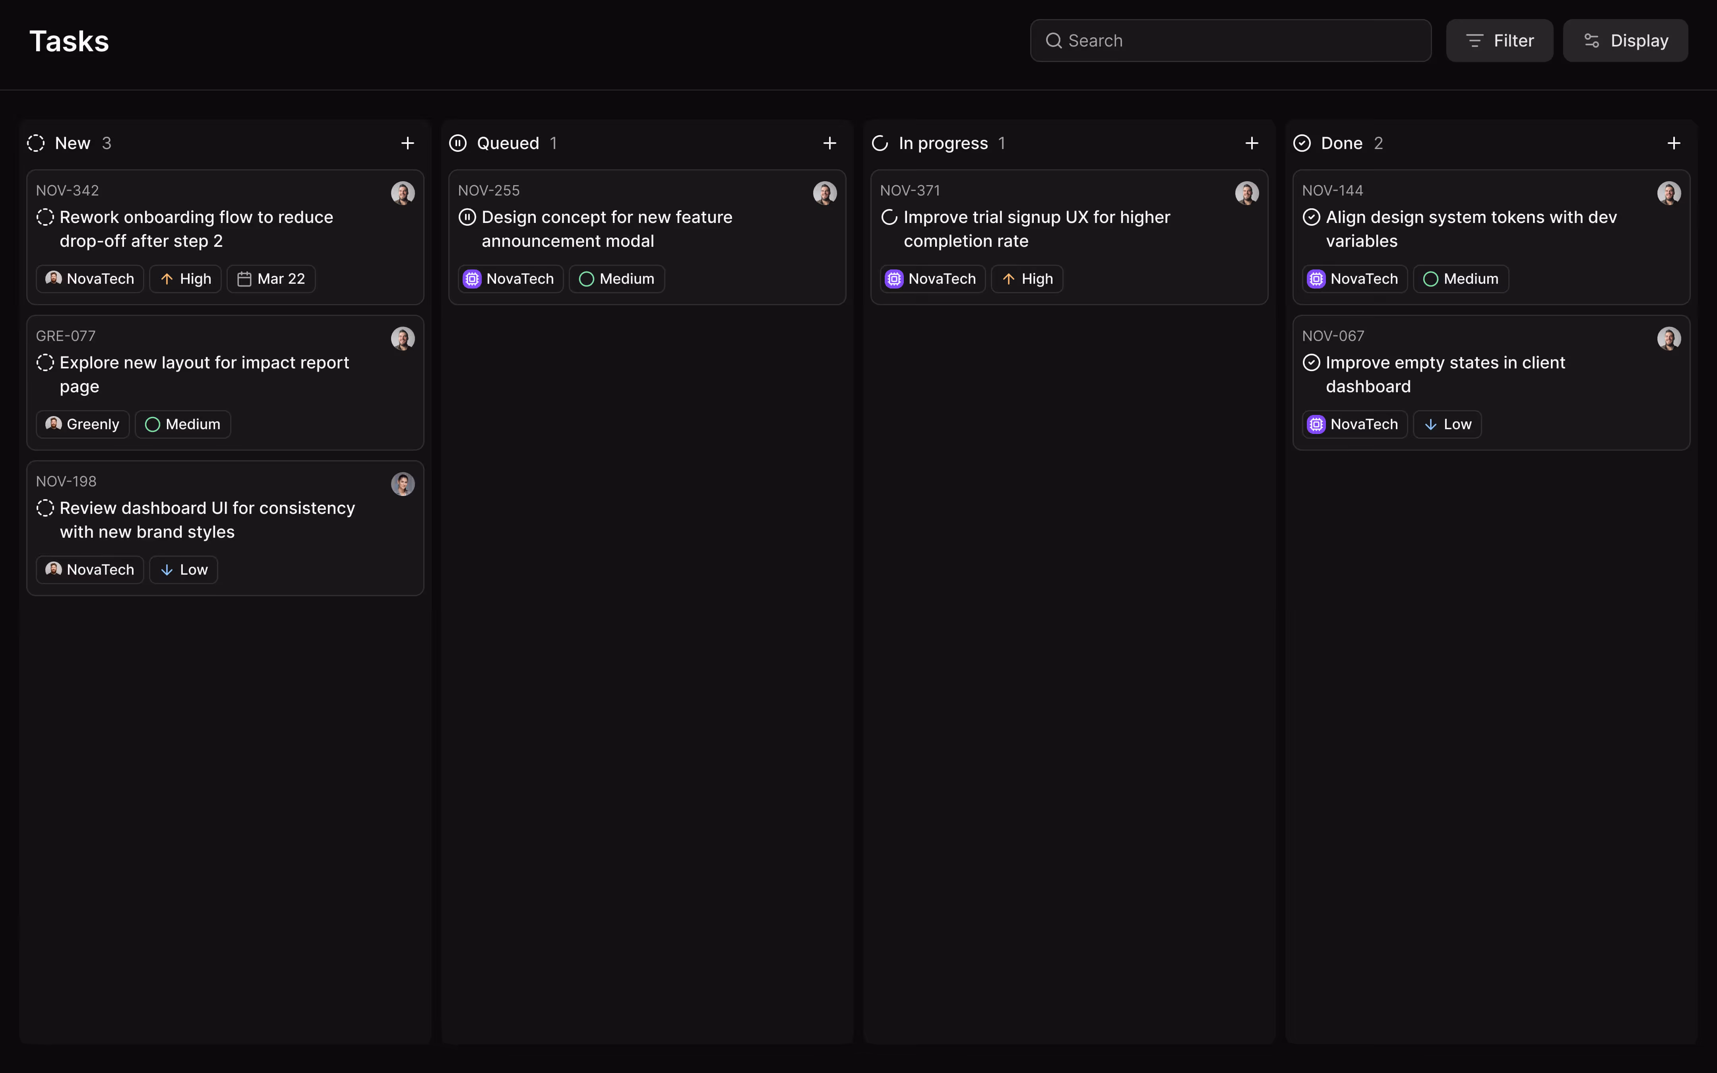The height and width of the screenshot is (1073, 1717).
Task: Open the NovaTech label badge on NOV-255
Action: pos(509,278)
